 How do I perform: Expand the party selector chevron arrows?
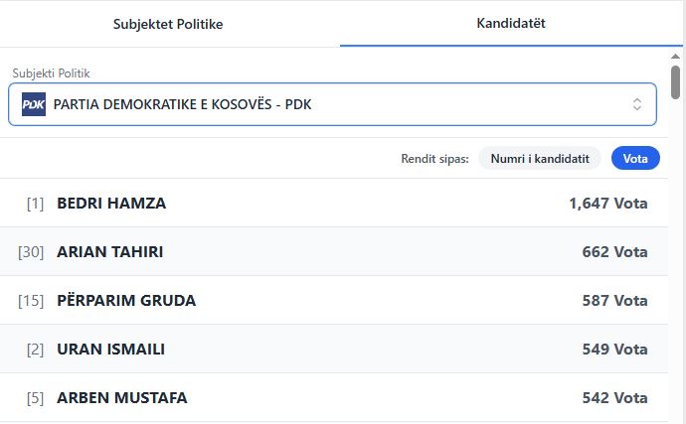[637, 104]
